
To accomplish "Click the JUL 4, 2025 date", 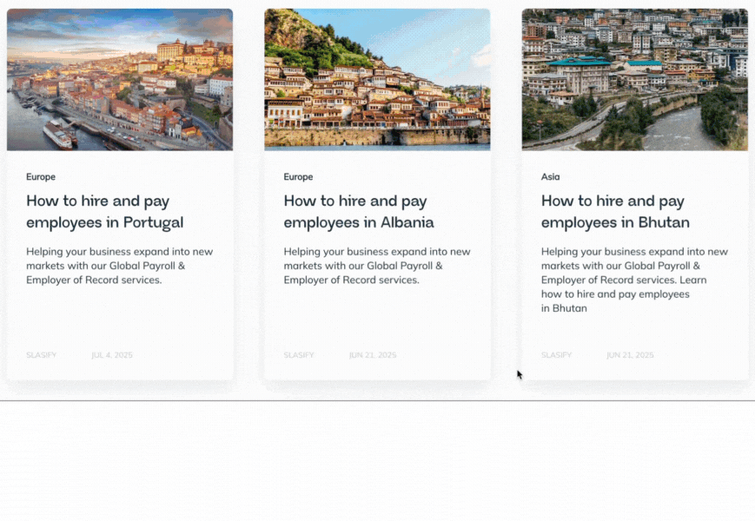I will (112, 355).
